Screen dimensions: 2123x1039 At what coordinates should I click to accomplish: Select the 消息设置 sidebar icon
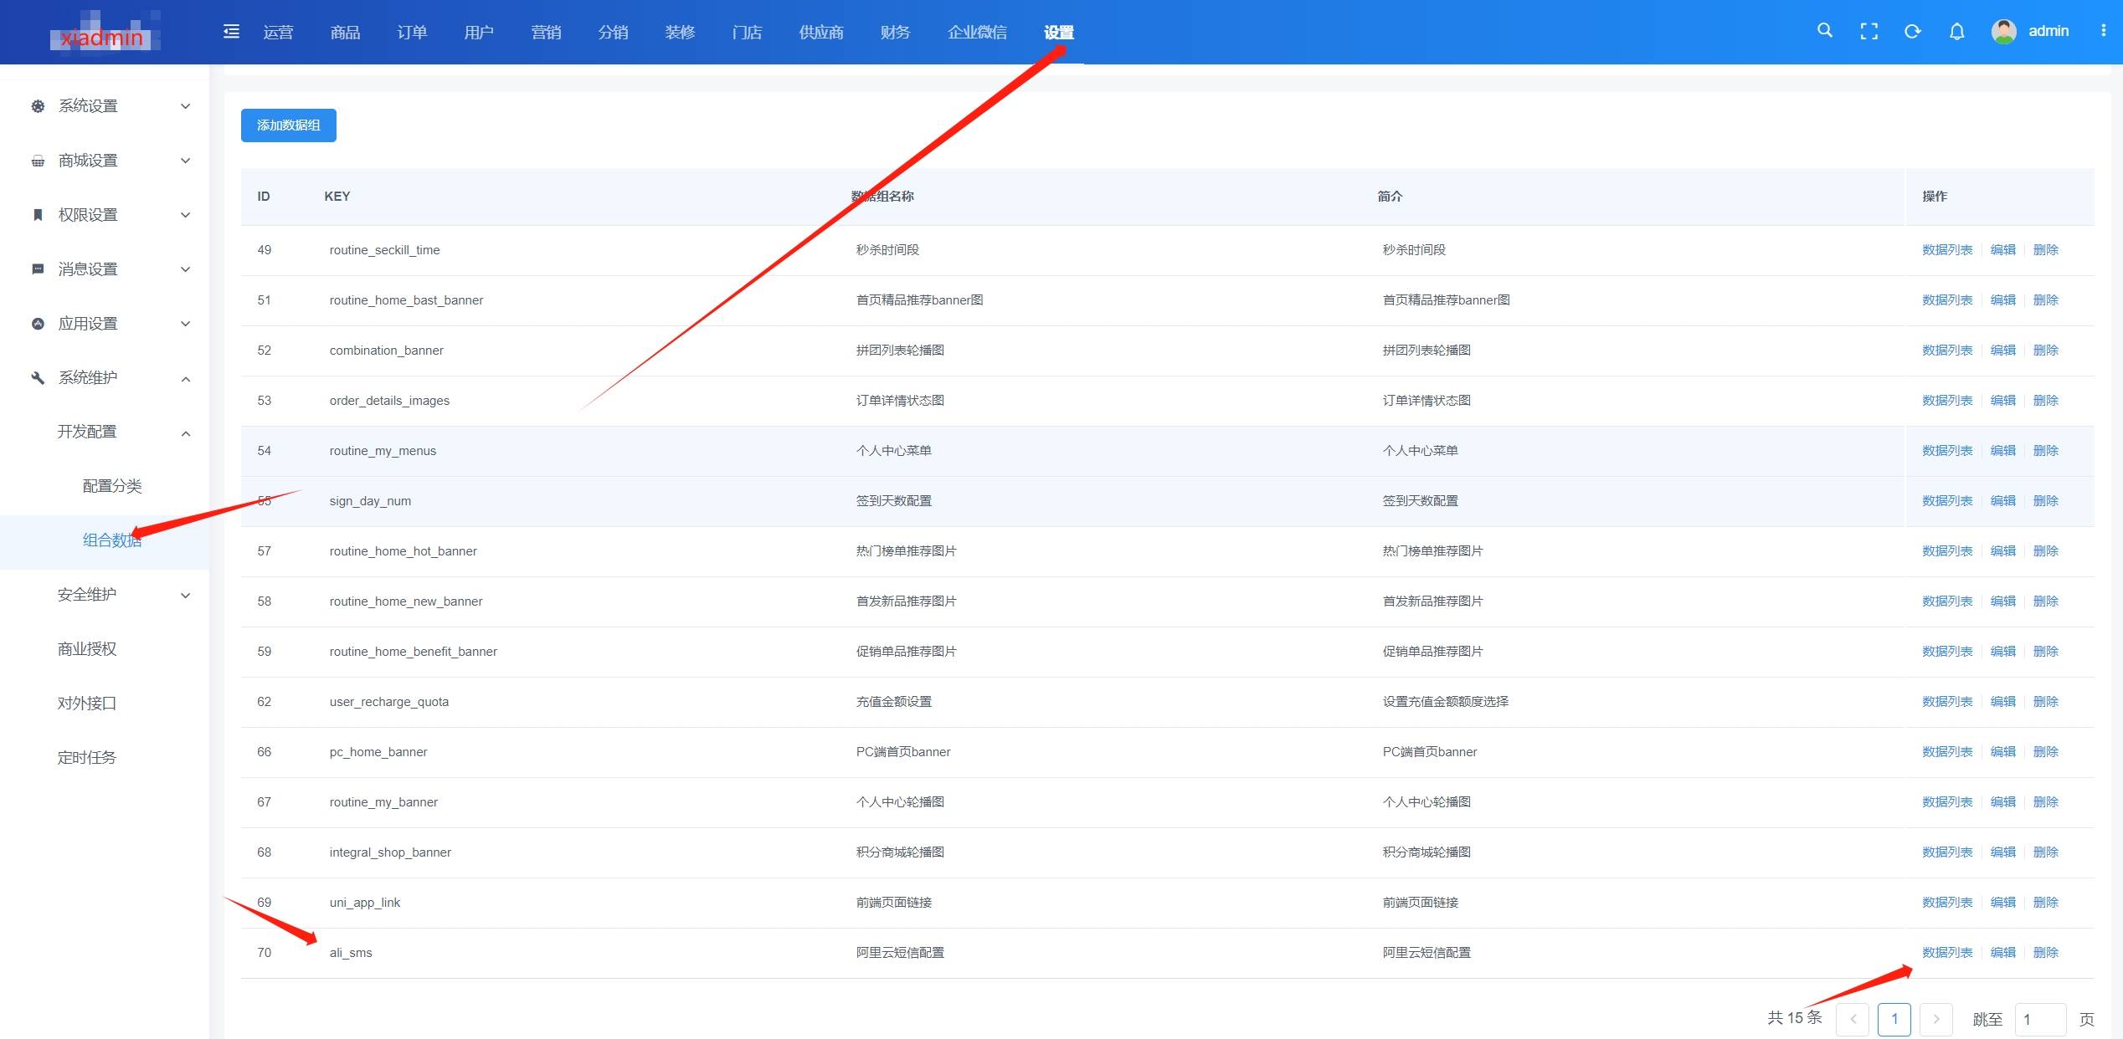38,269
